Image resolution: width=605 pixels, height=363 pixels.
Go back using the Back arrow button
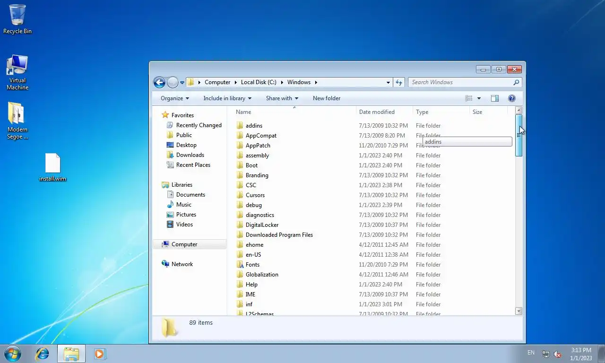159,82
